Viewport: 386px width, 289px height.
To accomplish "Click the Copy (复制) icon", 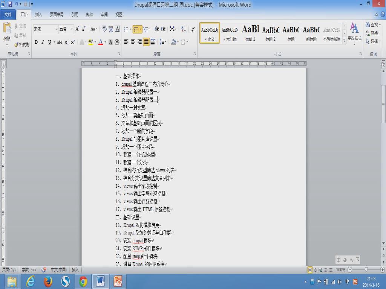I will tap(16, 35).
